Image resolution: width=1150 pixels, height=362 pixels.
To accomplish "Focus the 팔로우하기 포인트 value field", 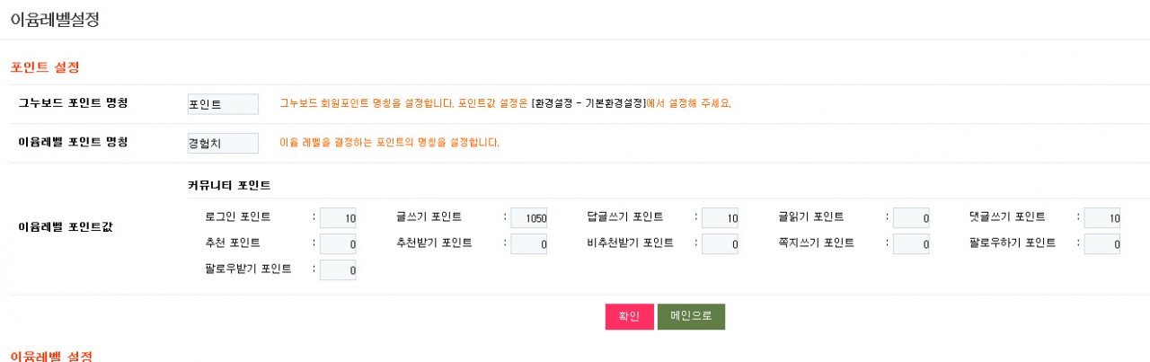I will (x=1102, y=244).
